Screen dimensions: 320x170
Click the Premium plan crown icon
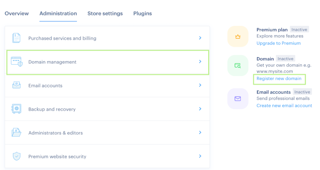tap(238, 36)
